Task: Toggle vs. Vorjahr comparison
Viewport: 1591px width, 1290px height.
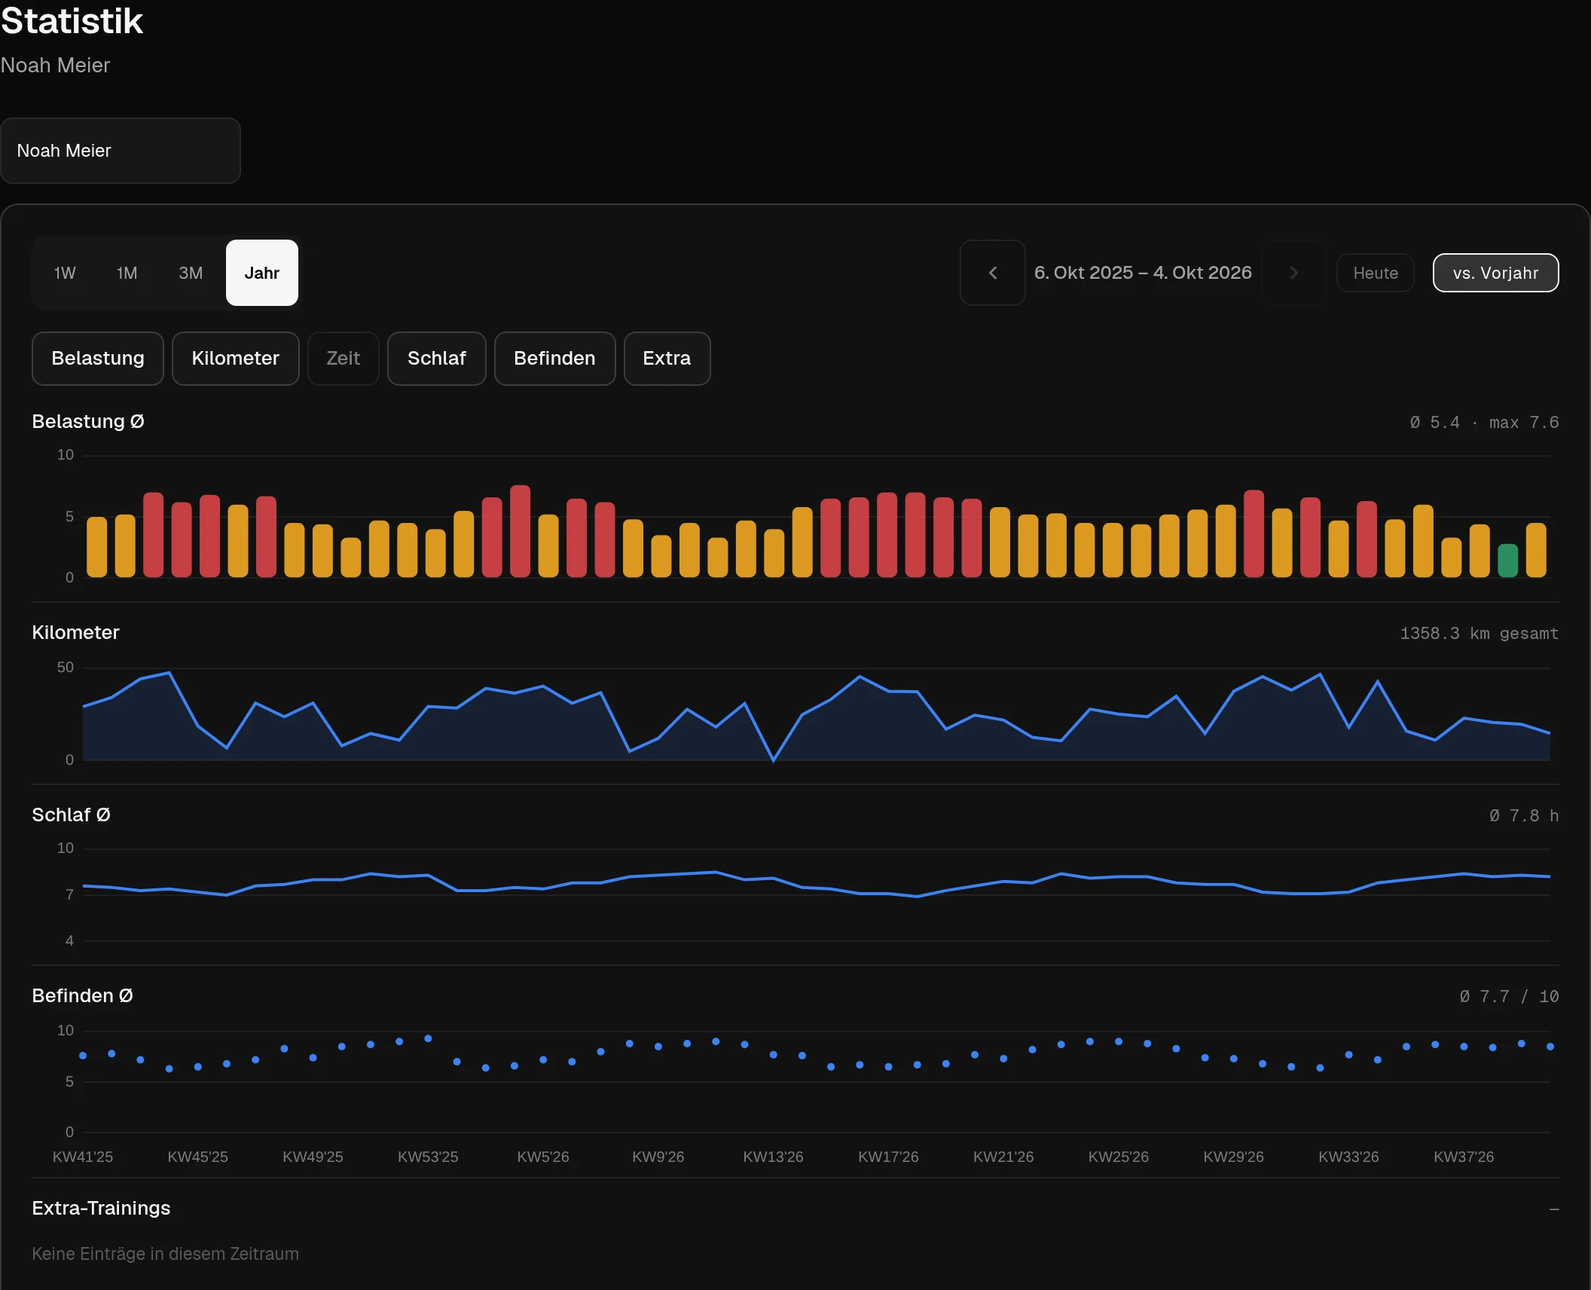Action: (x=1495, y=273)
